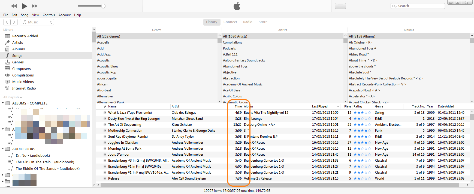Viewport: 474px width, 194px height.
Task: Open the Account menu
Action: (x=65, y=15)
